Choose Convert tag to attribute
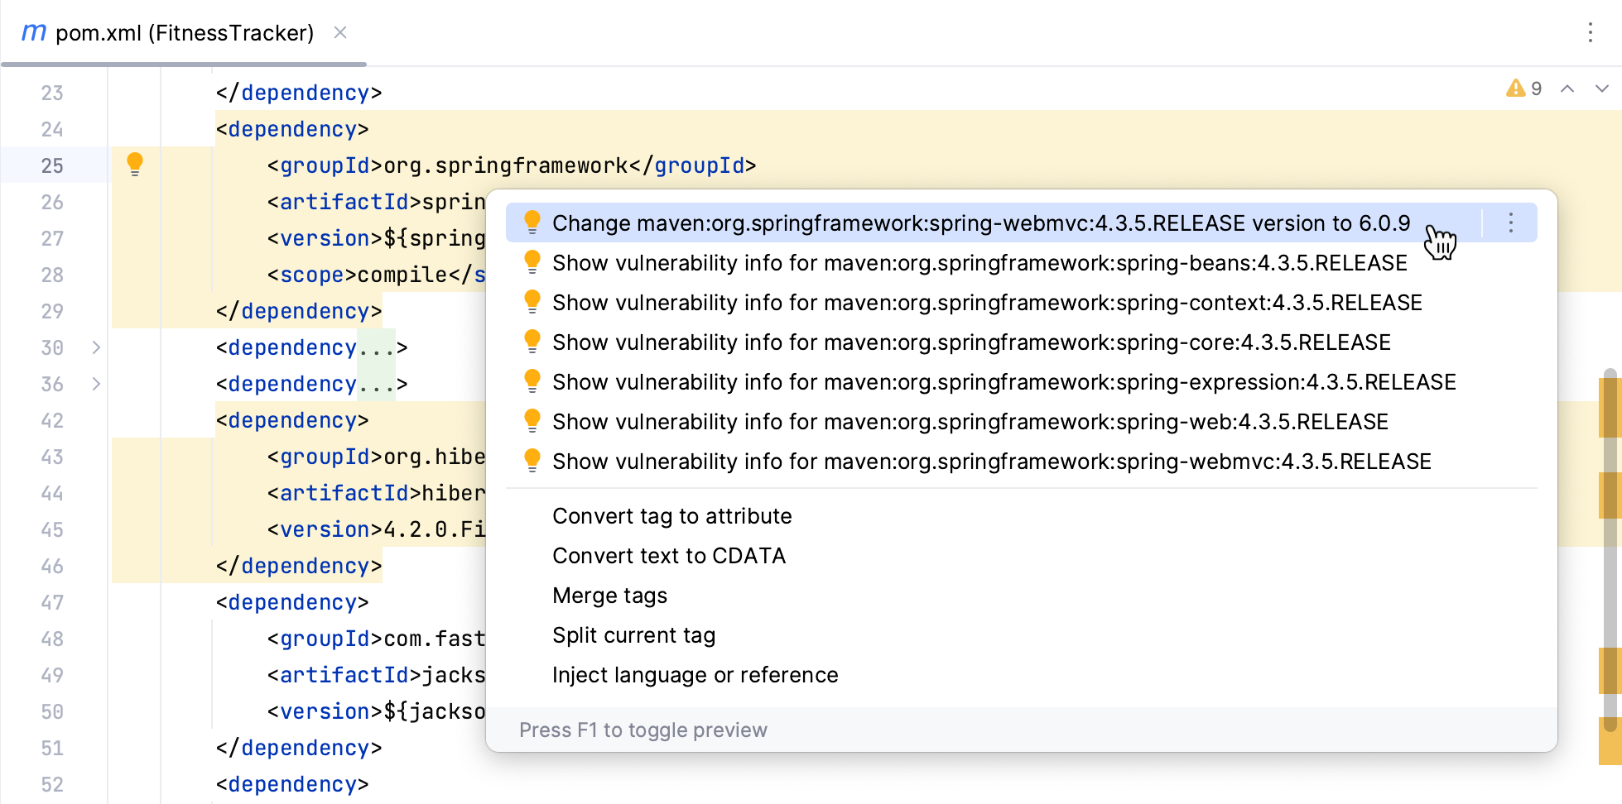The image size is (1622, 804). coord(671,516)
